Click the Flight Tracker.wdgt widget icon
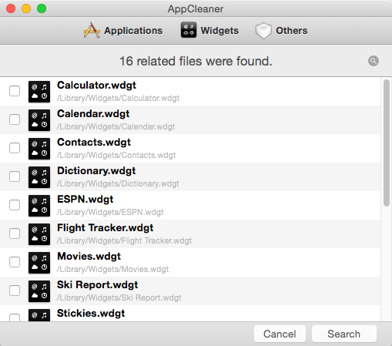The height and width of the screenshot is (346, 392). [39, 234]
